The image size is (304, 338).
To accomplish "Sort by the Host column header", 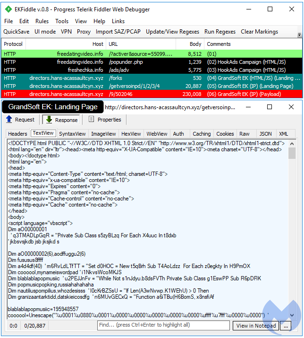I will point(66,44).
